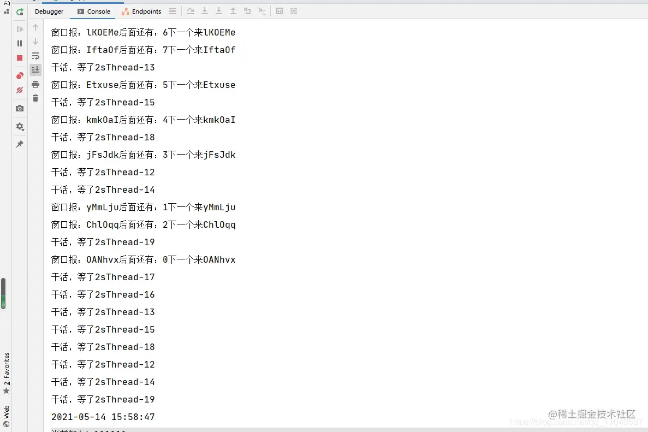Image resolution: width=648 pixels, height=432 pixels.
Task: Open View Breakpoints dialog
Action: 20,76
